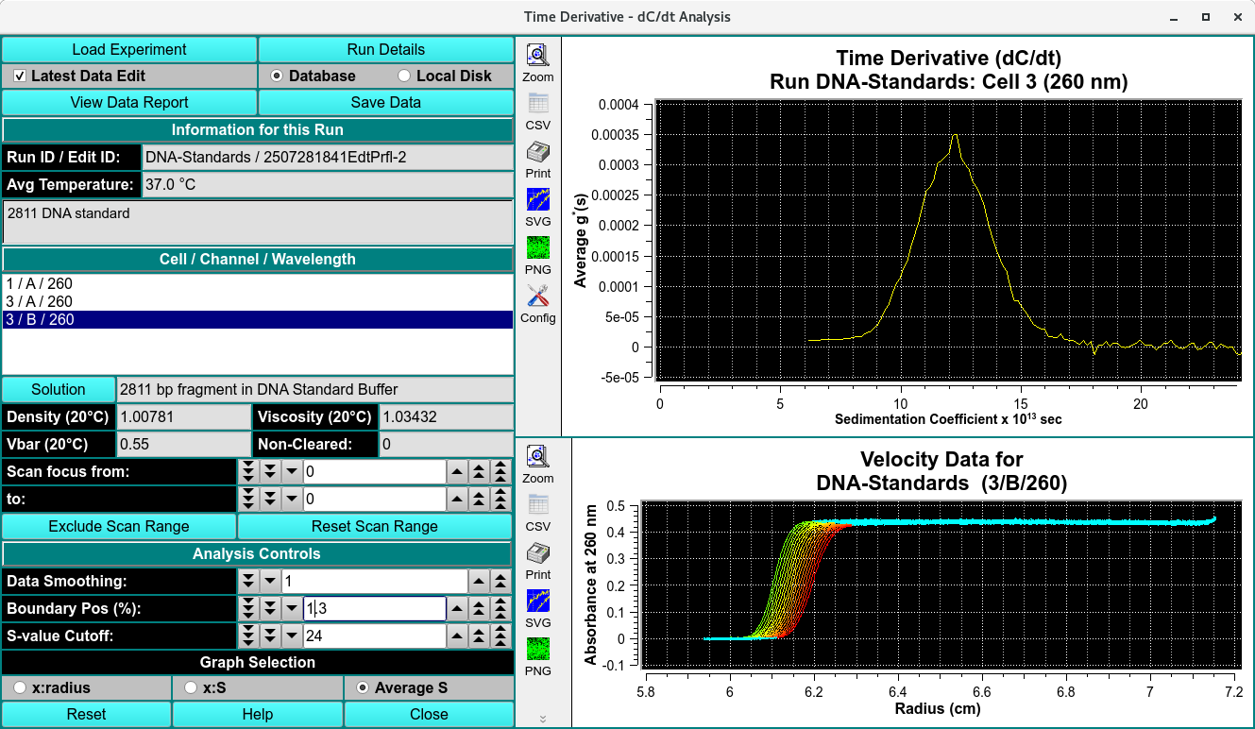Choose the x:radius graph option
Screen dimensions: 1255x729
click(21, 688)
